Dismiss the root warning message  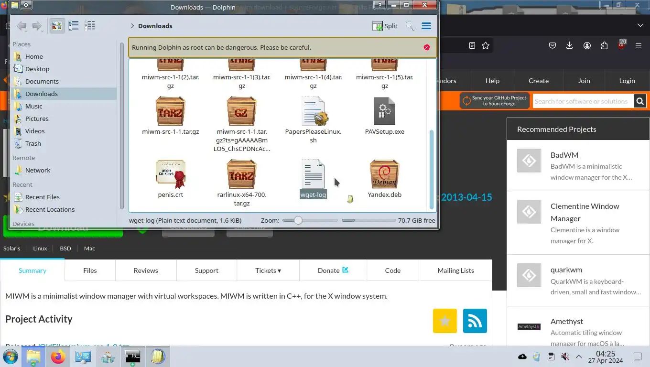click(x=426, y=47)
